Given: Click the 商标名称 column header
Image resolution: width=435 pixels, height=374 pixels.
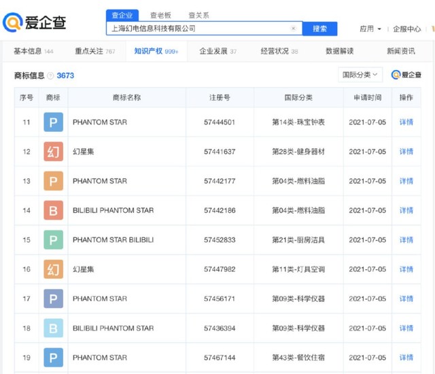Looking at the screenshot, I should 127,97.
